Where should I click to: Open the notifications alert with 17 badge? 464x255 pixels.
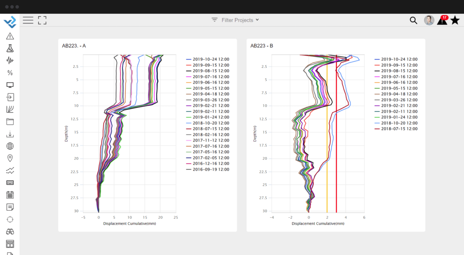442,20
